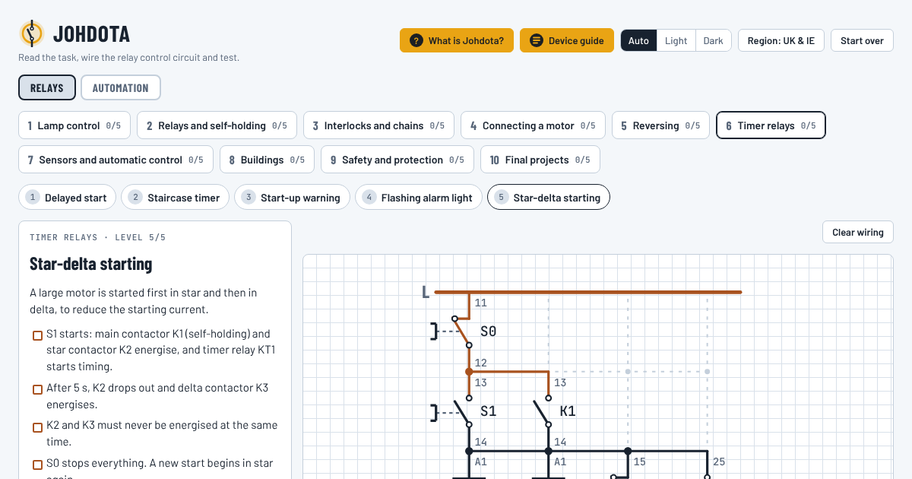The height and width of the screenshot is (479, 912).
Task: Open level 1 Delayed start
Action: point(68,198)
